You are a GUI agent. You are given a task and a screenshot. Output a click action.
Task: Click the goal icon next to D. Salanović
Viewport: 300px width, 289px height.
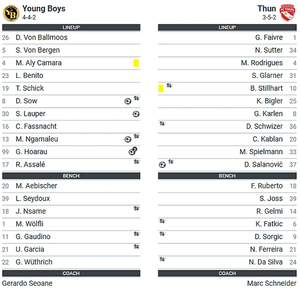(162, 165)
